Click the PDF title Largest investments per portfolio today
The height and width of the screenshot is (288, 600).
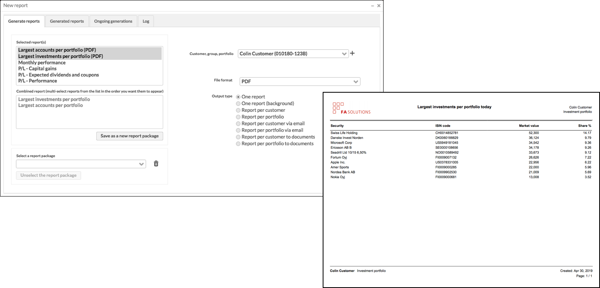[454, 107]
